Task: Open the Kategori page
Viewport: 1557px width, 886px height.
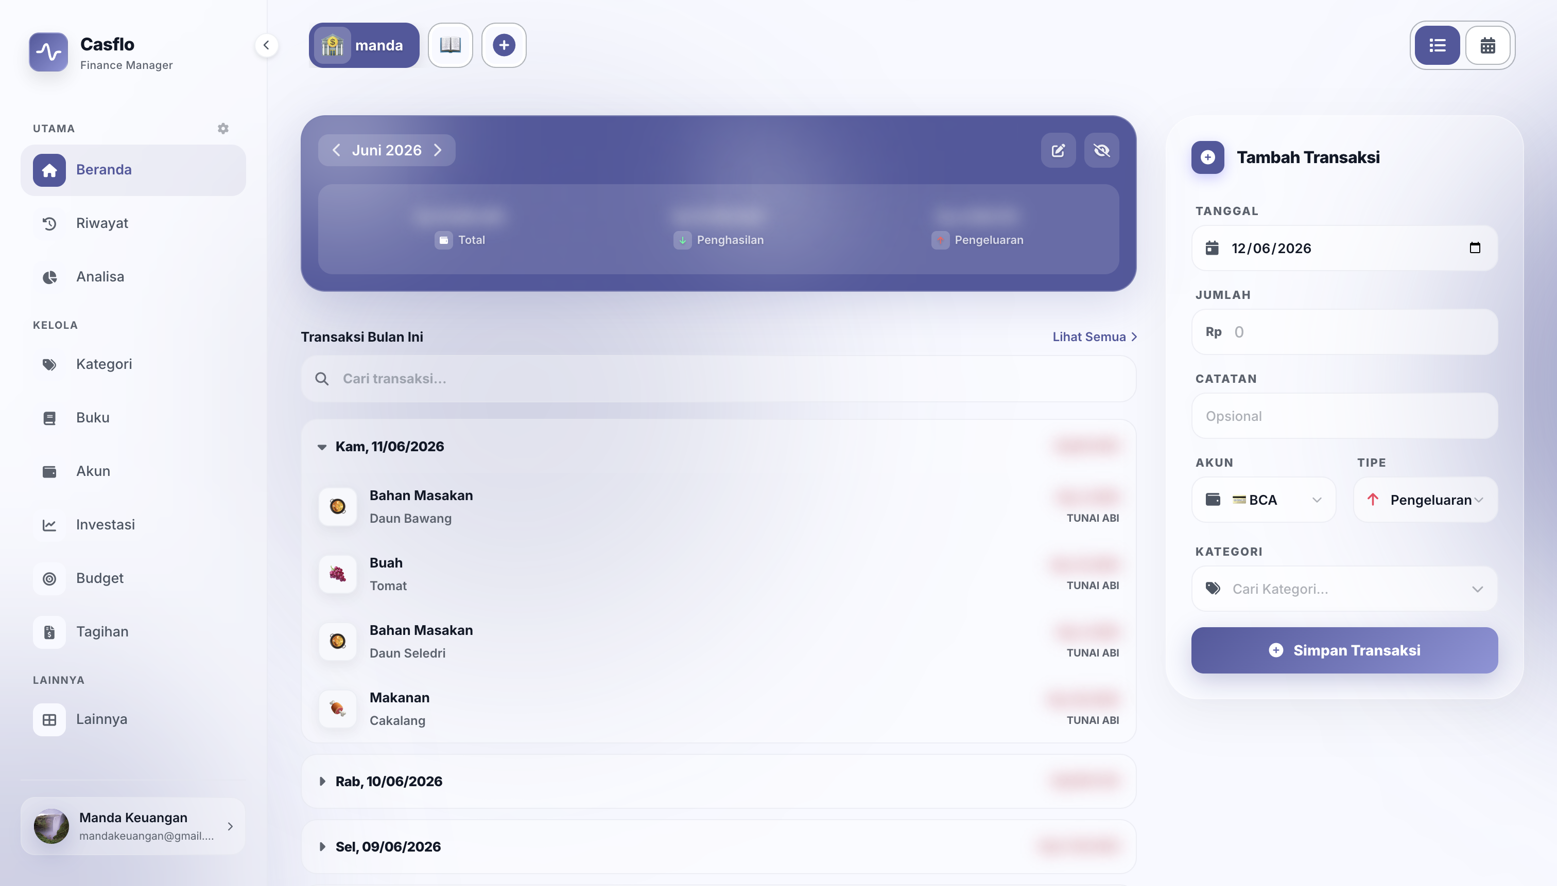Action: [133, 364]
